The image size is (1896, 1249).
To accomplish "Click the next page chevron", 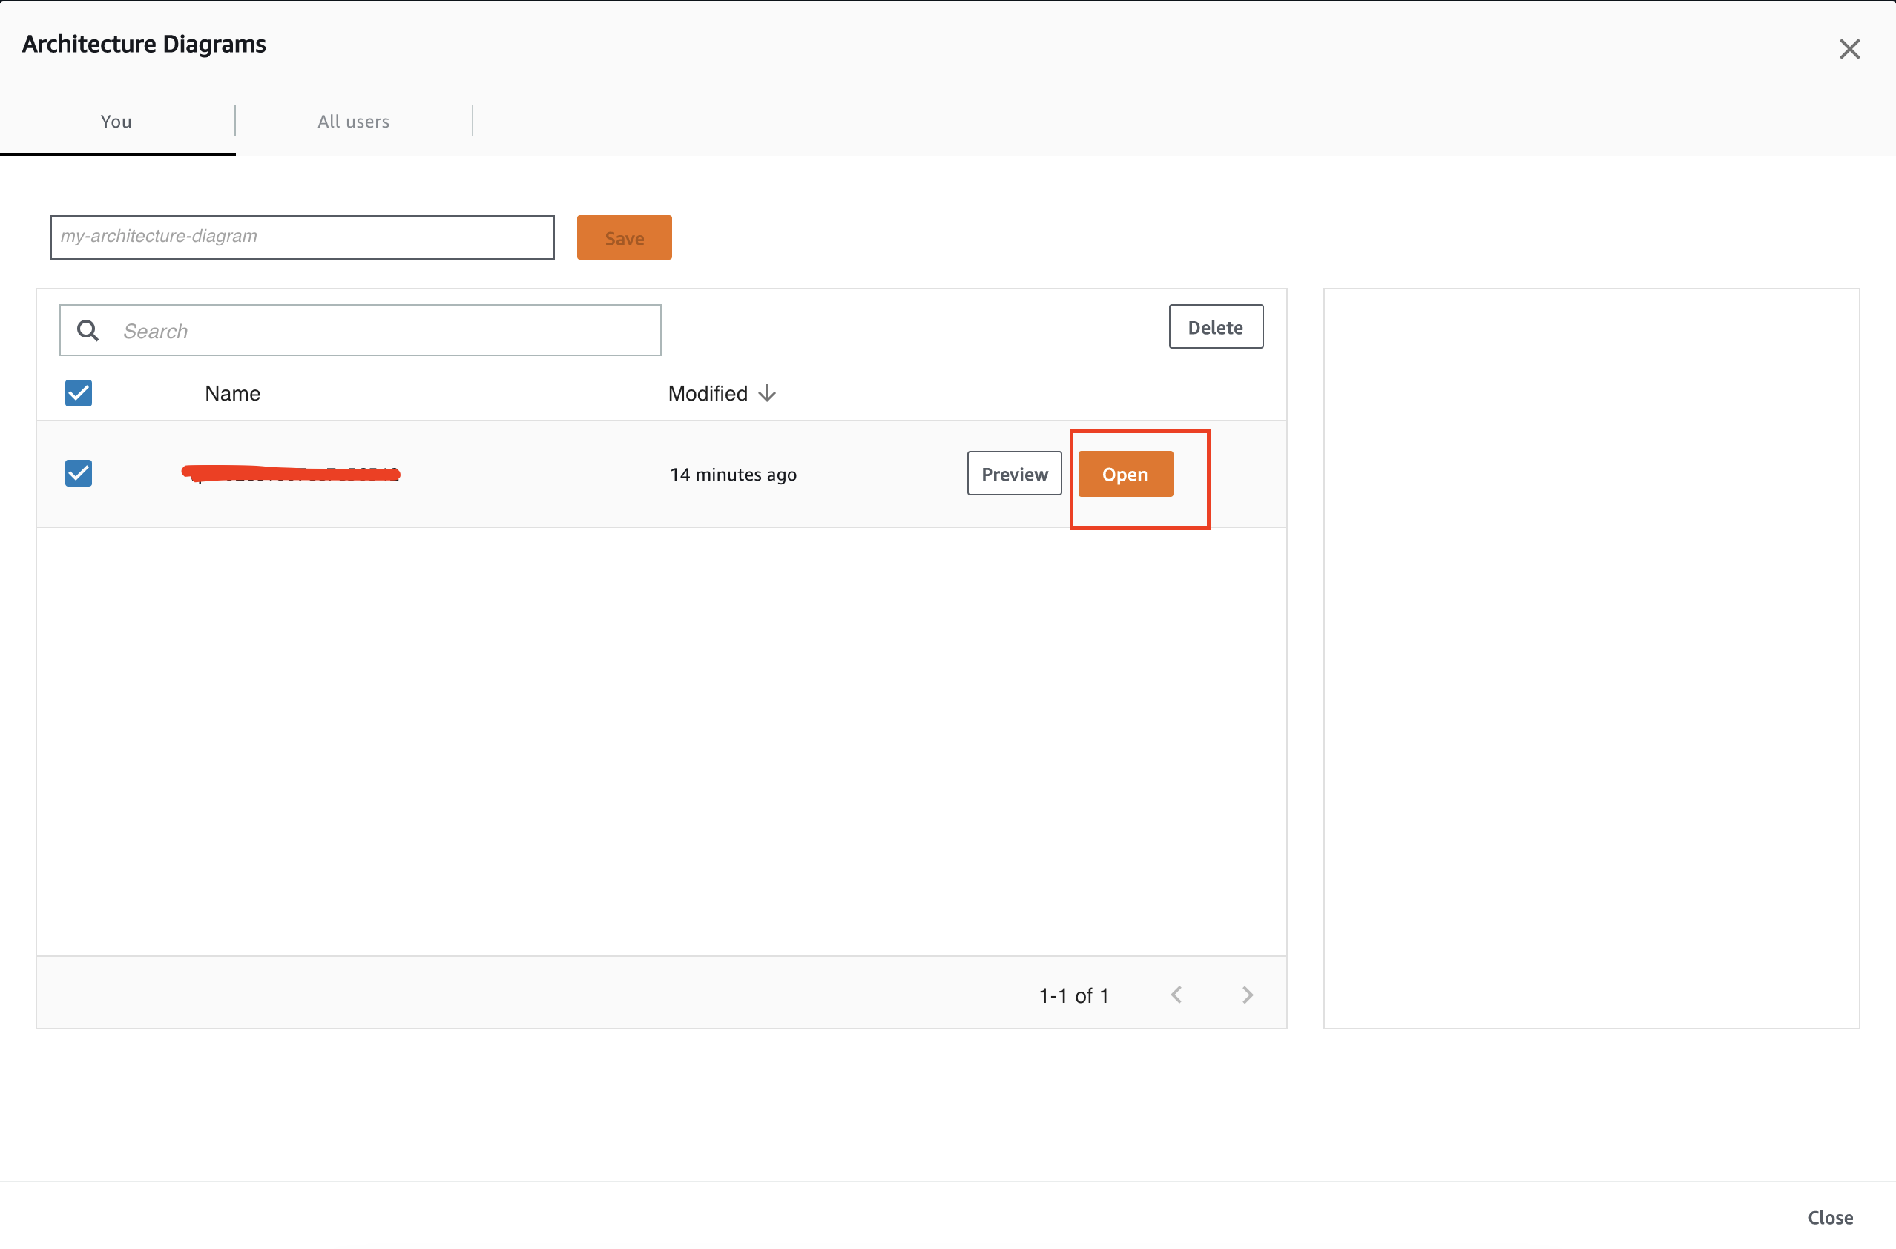I will tap(1247, 994).
